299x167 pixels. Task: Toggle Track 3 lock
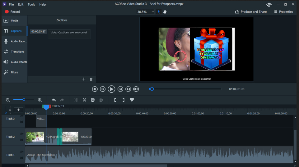(x=21, y=121)
